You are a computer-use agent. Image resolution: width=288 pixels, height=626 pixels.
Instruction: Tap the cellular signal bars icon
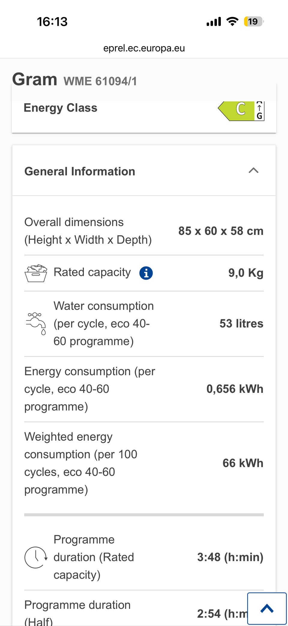214,22
